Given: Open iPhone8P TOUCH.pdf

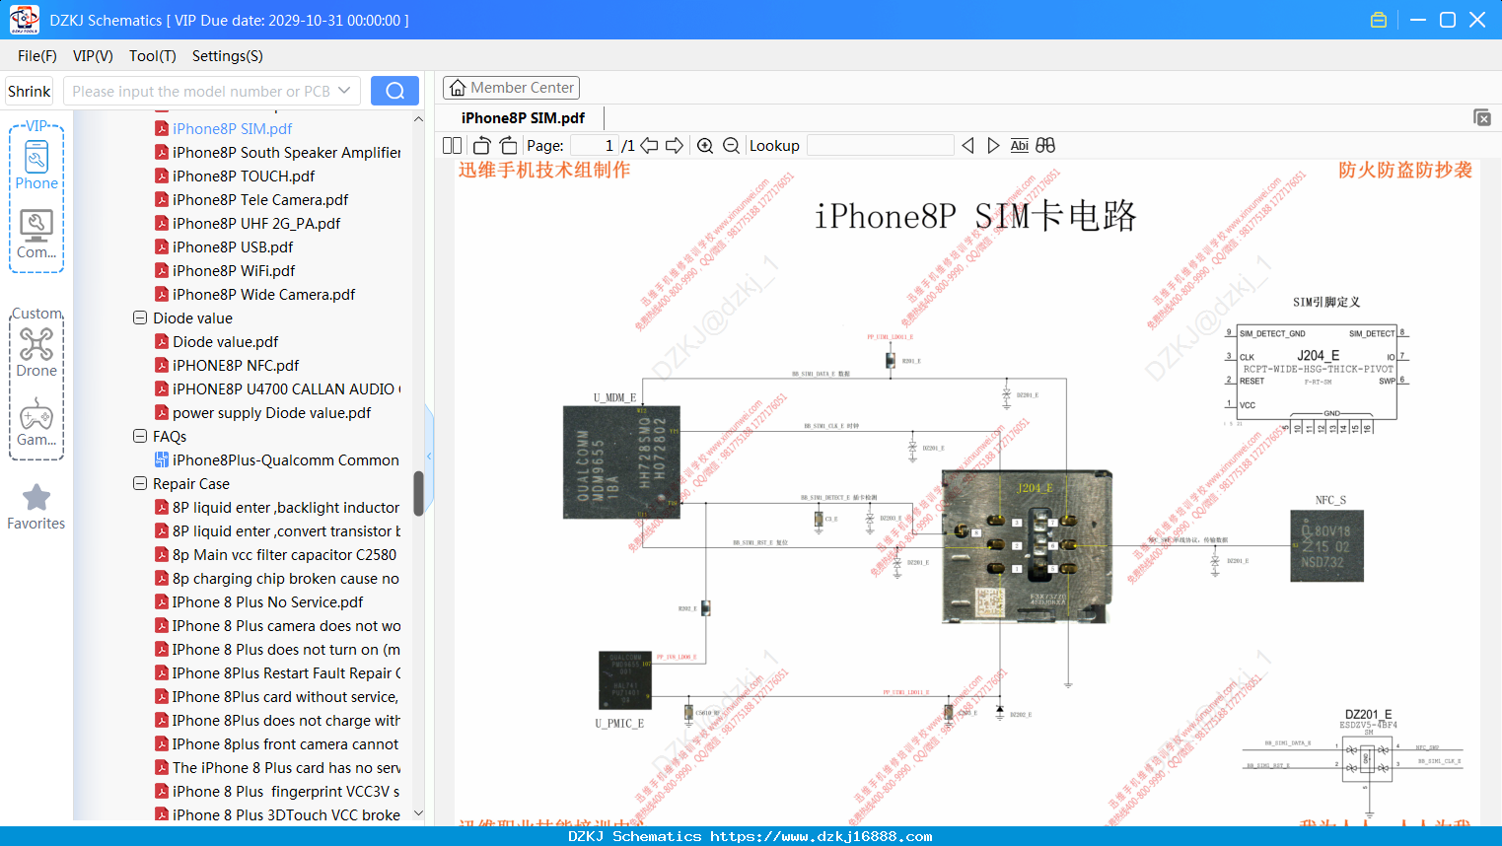Looking at the screenshot, I should click(244, 176).
